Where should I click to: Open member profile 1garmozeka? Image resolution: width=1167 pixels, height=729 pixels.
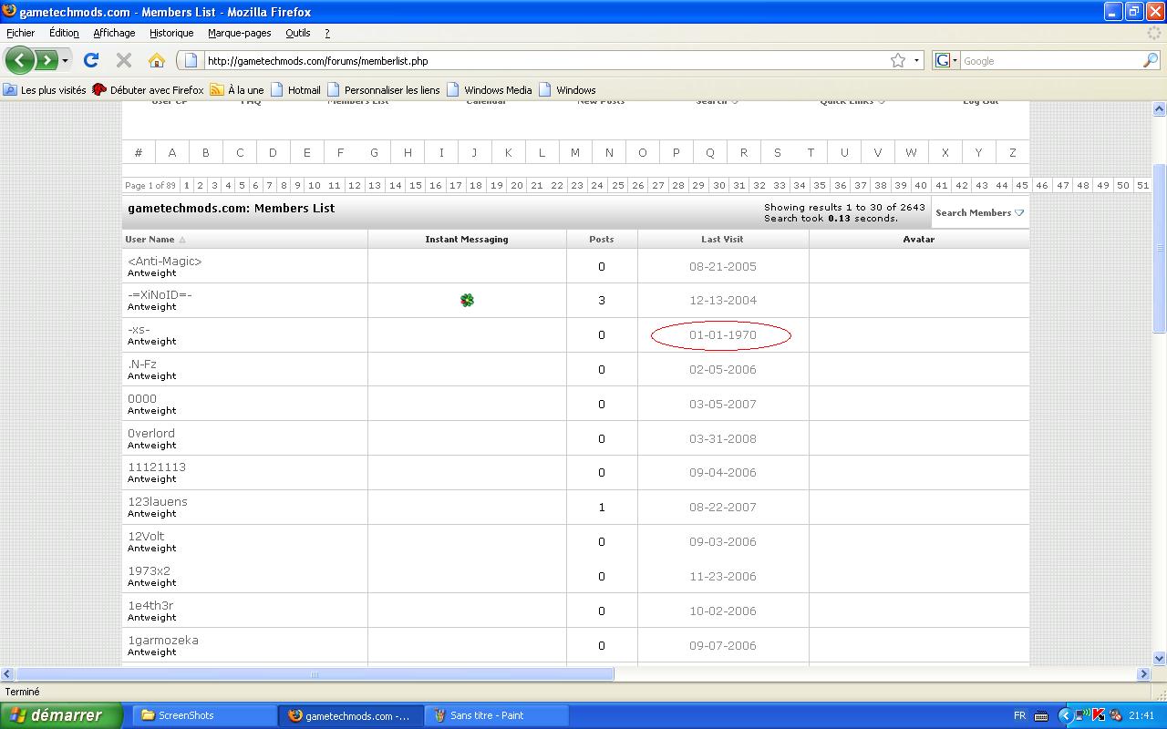163,641
